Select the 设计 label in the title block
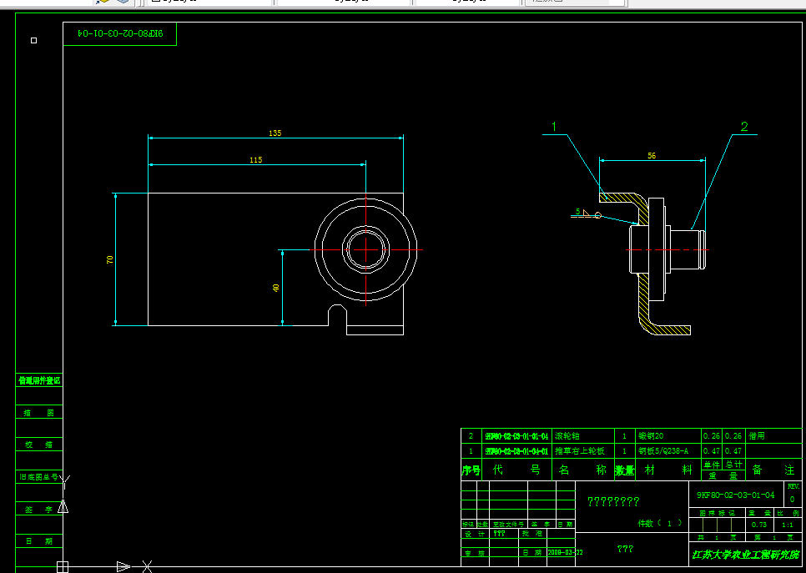The image size is (806, 573). coord(475,534)
